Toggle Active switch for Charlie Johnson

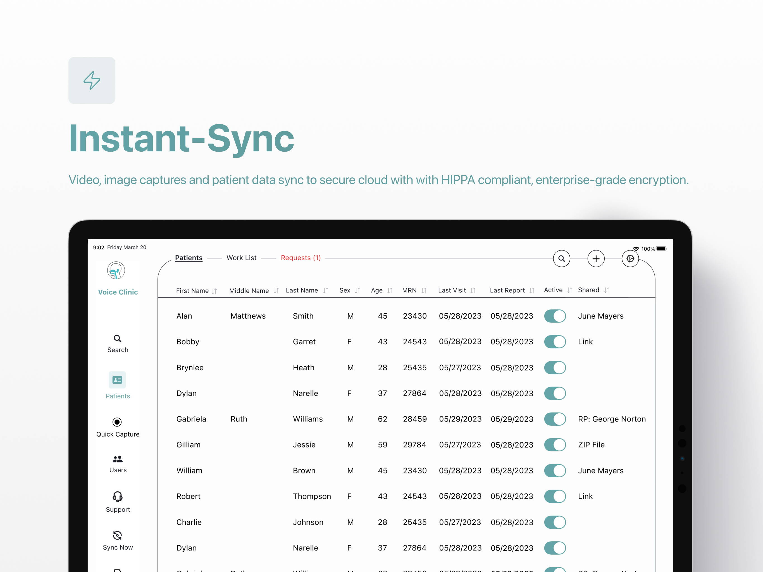[x=555, y=522]
